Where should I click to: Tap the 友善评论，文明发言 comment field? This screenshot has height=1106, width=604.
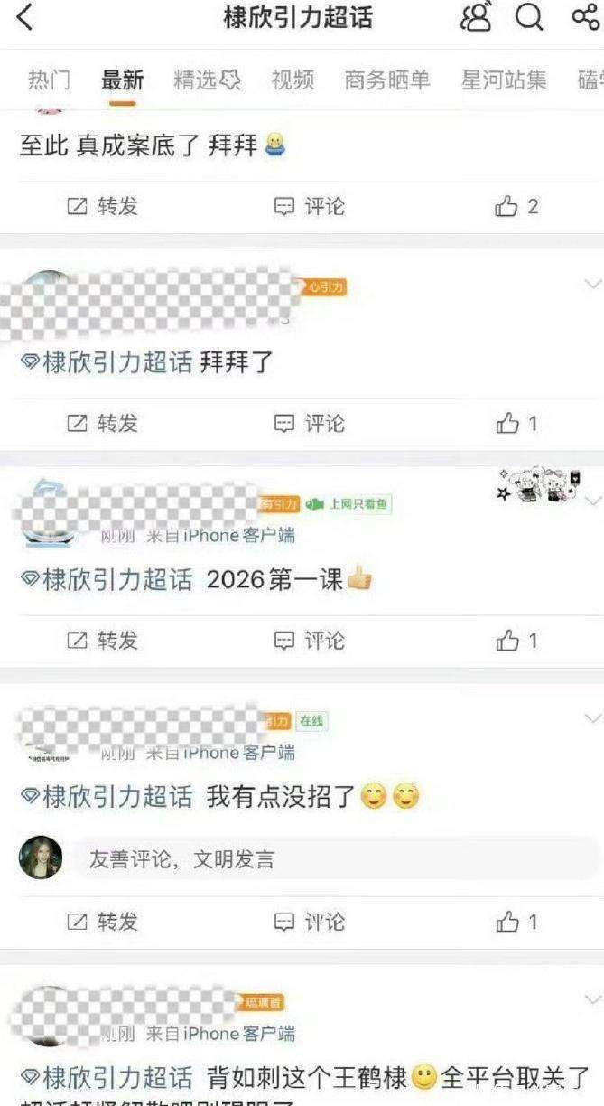coord(335,858)
